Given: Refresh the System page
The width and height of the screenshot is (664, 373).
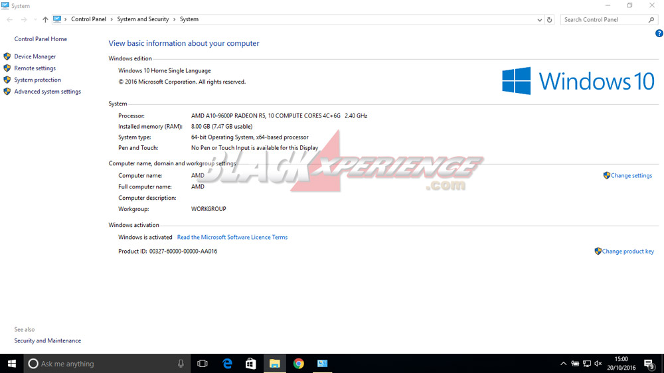Looking at the screenshot, I should (x=549, y=19).
